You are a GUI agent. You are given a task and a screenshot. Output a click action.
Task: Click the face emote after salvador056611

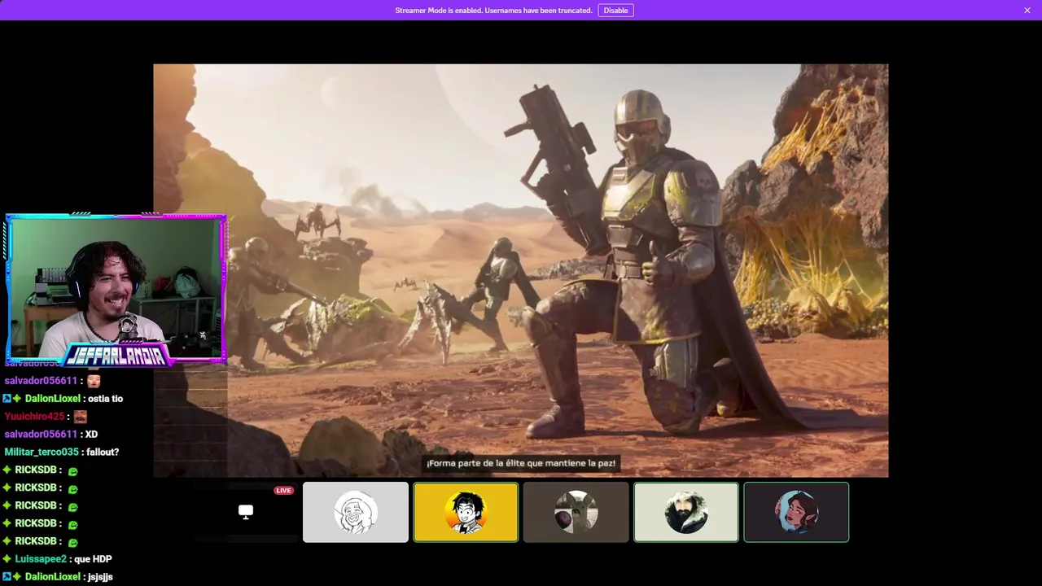coord(94,381)
